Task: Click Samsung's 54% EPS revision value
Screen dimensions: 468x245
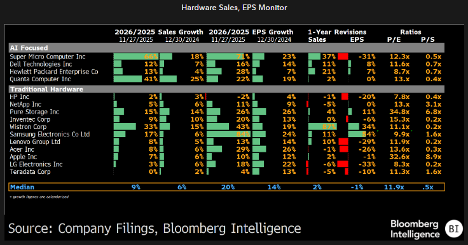Action: coord(369,134)
